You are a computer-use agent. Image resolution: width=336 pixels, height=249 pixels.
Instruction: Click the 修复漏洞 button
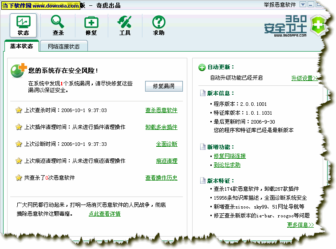pyautogui.click(x=164, y=86)
